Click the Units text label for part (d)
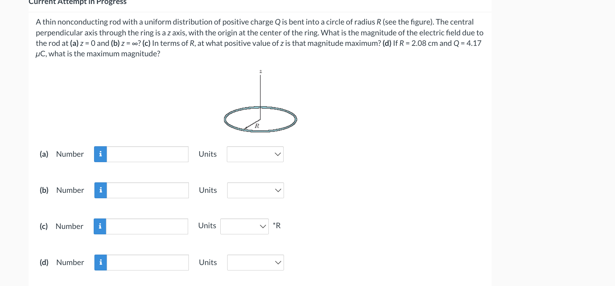Screen dimensions: 615x286 pos(208,262)
